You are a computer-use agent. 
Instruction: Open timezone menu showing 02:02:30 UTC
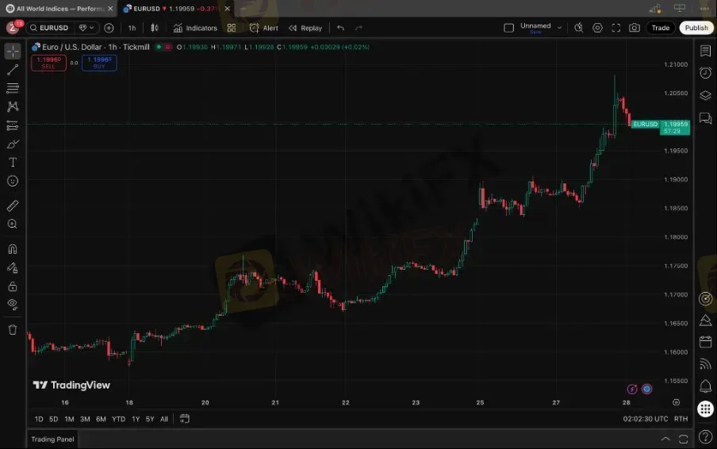645,419
